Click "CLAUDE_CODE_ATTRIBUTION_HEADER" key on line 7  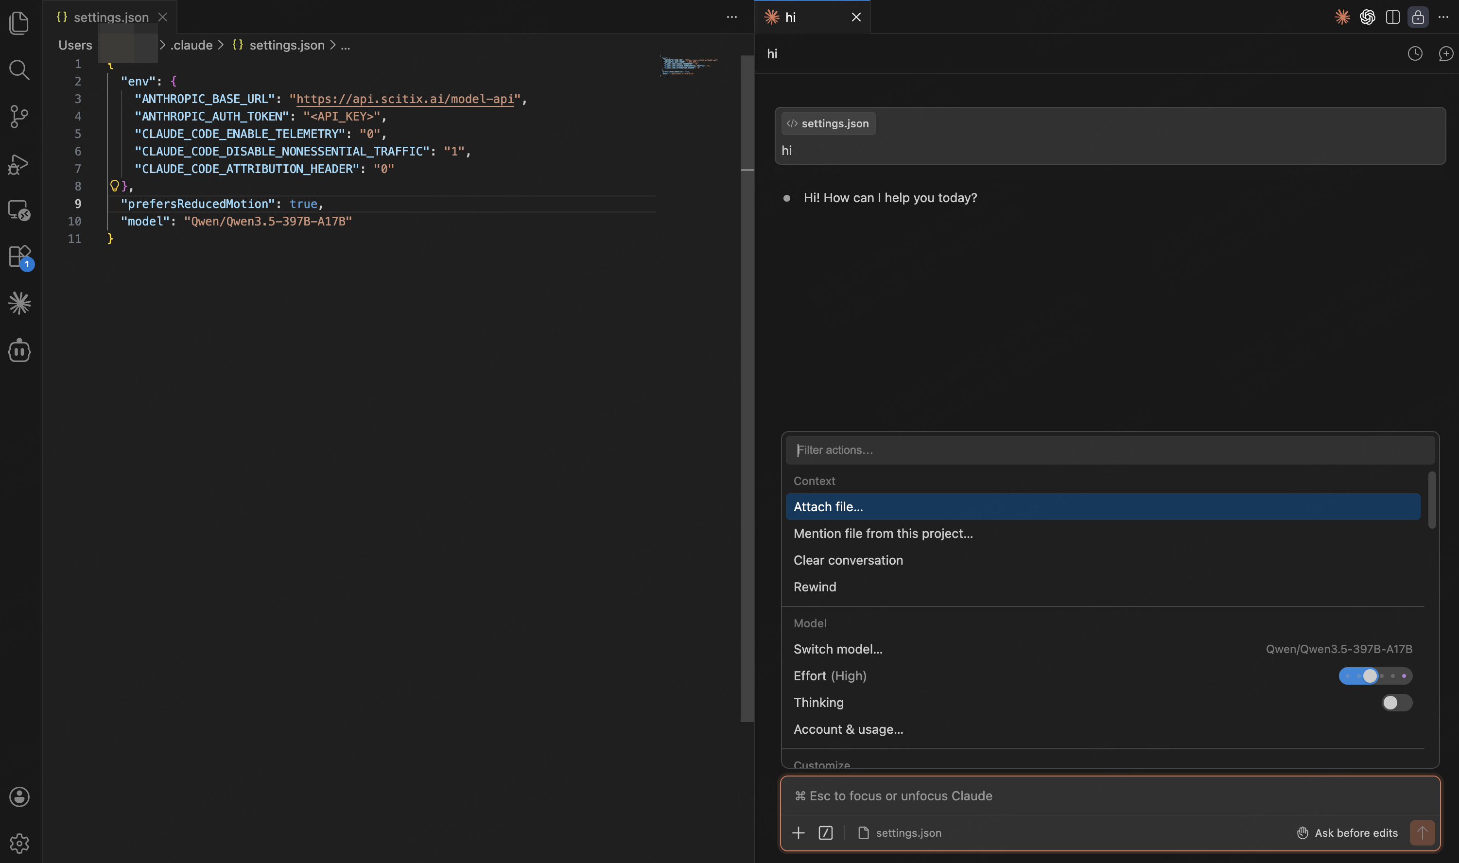[x=246, y=169]
